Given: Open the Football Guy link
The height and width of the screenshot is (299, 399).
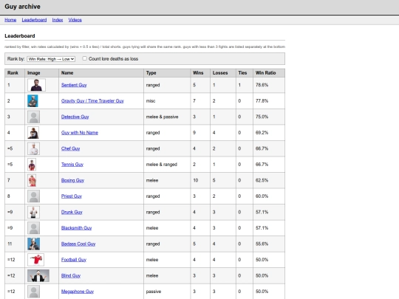Looking at the screenshot, I should 74,260.
